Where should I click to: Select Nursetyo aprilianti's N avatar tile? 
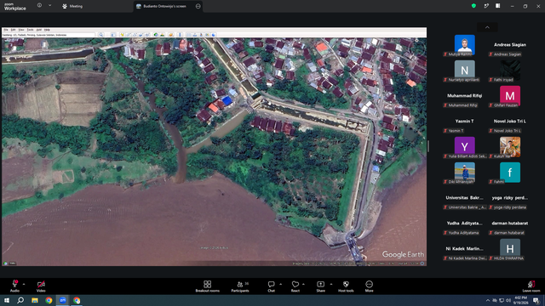click(x=464, y=70)
